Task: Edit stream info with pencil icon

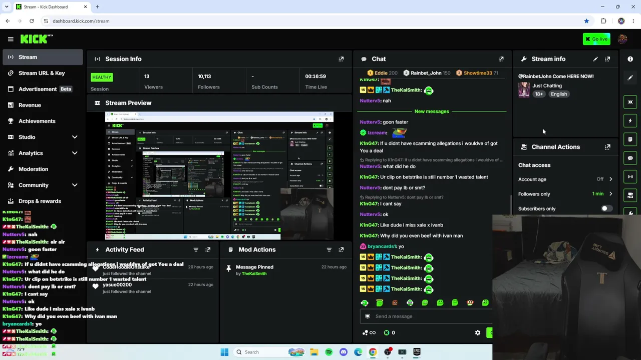Action: tap(595, 59)
